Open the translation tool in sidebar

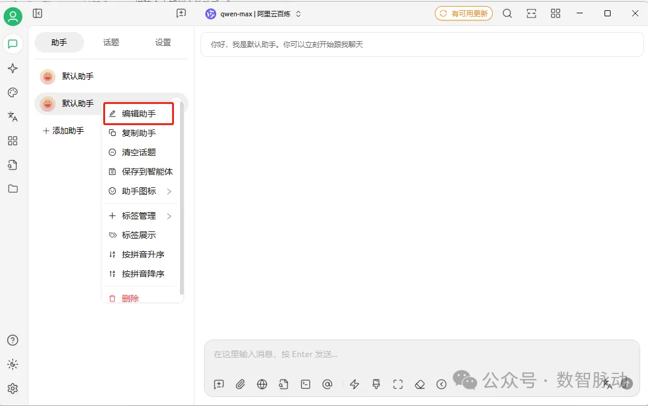13,117
